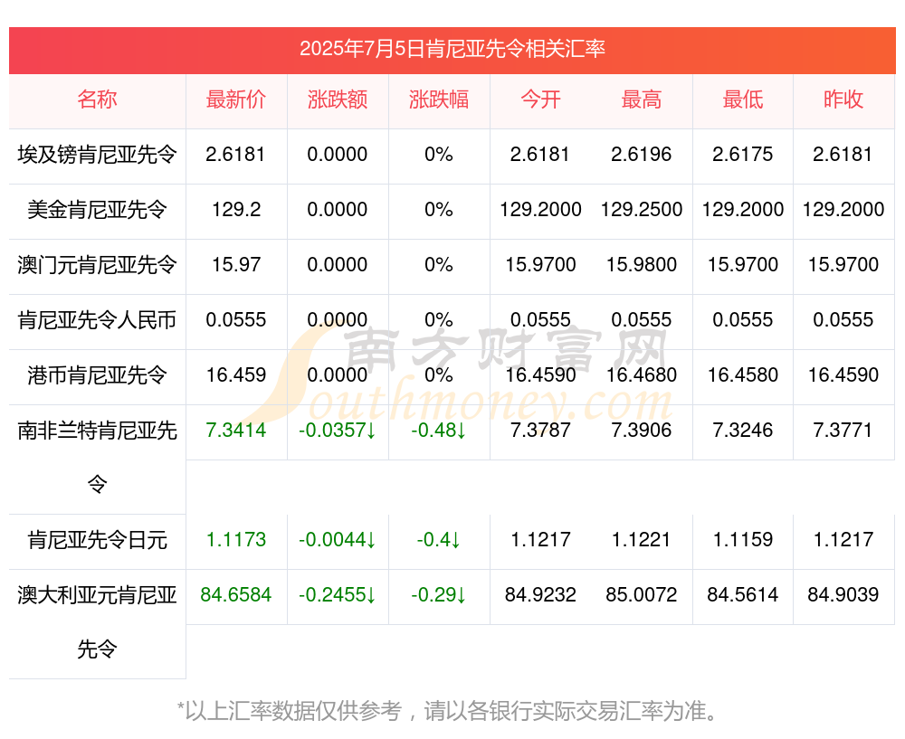Click the 今开 column header

(x=540, y=99)
